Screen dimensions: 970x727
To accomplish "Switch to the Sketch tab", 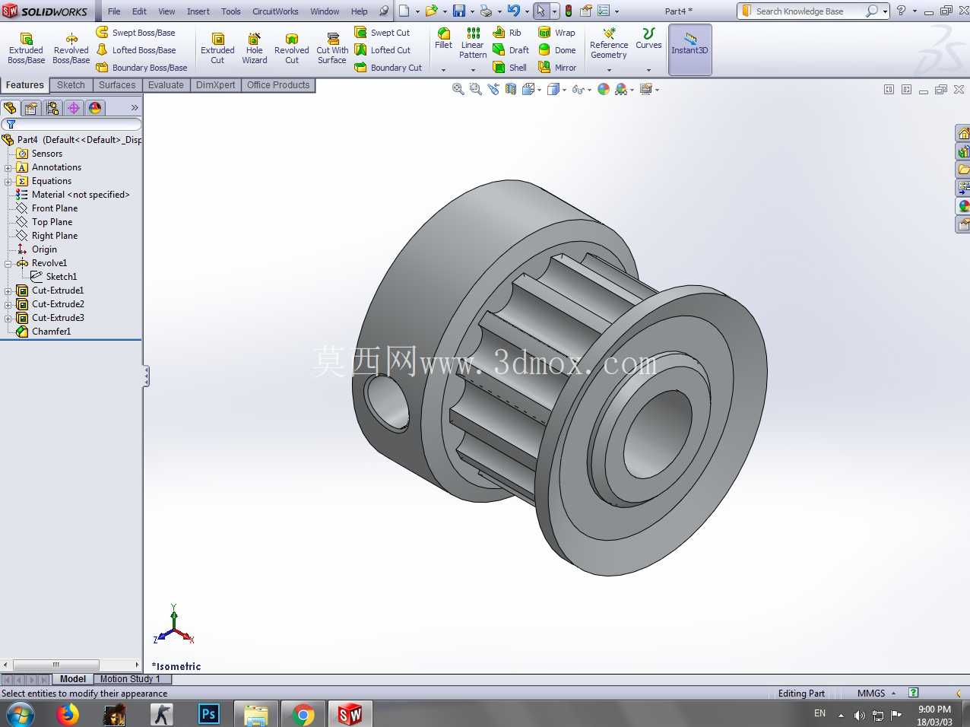I will tap(71, 85).
